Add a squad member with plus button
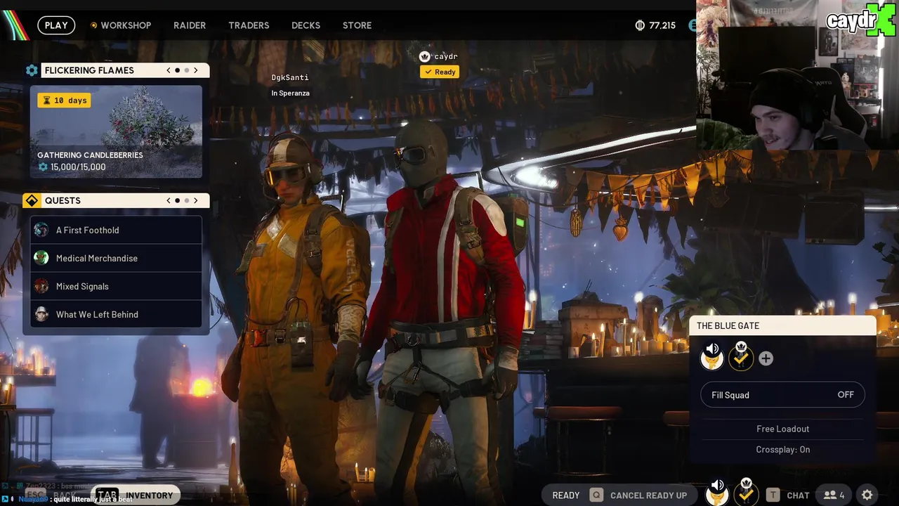The image size is (899, 506). pos(766,358)
